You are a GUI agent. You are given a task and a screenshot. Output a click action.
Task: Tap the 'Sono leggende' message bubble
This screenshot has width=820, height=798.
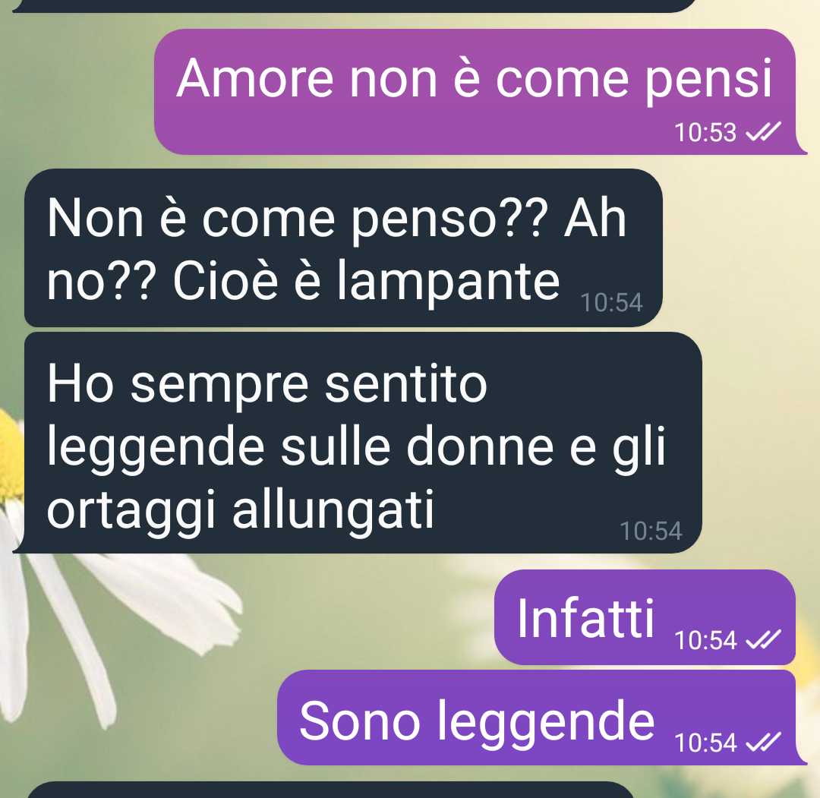coord(542,718)
